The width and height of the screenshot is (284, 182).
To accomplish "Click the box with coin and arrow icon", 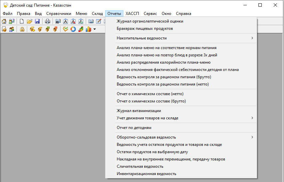I will click(32, 29).
